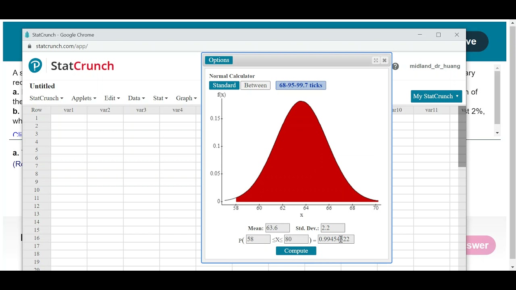This screenshot has height=290, width=516.
Task: Click the spreadsheet vertical scrollbar
Action: coord(462,137)
